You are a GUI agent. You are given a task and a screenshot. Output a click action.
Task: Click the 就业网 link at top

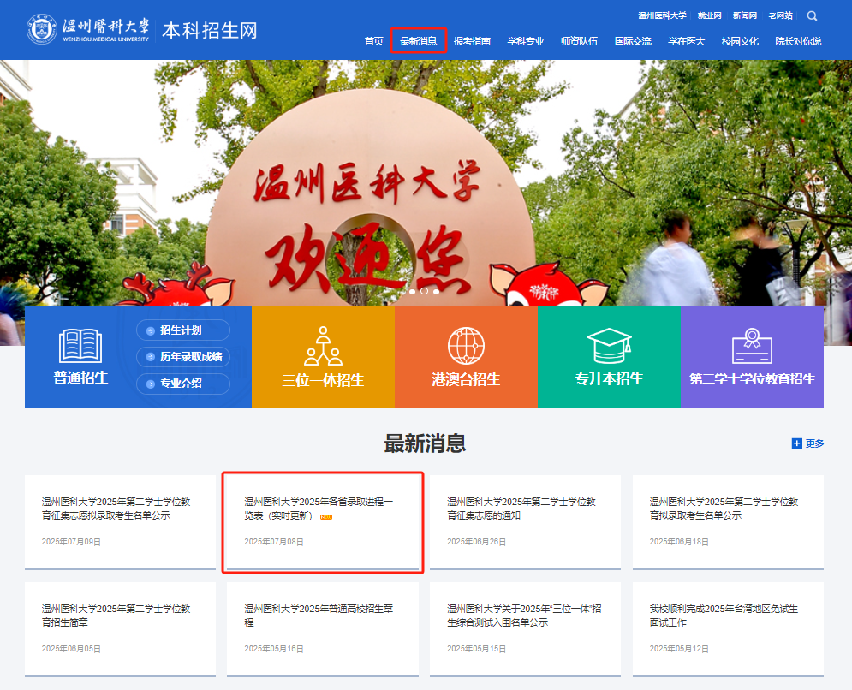[x=709, y=14]
